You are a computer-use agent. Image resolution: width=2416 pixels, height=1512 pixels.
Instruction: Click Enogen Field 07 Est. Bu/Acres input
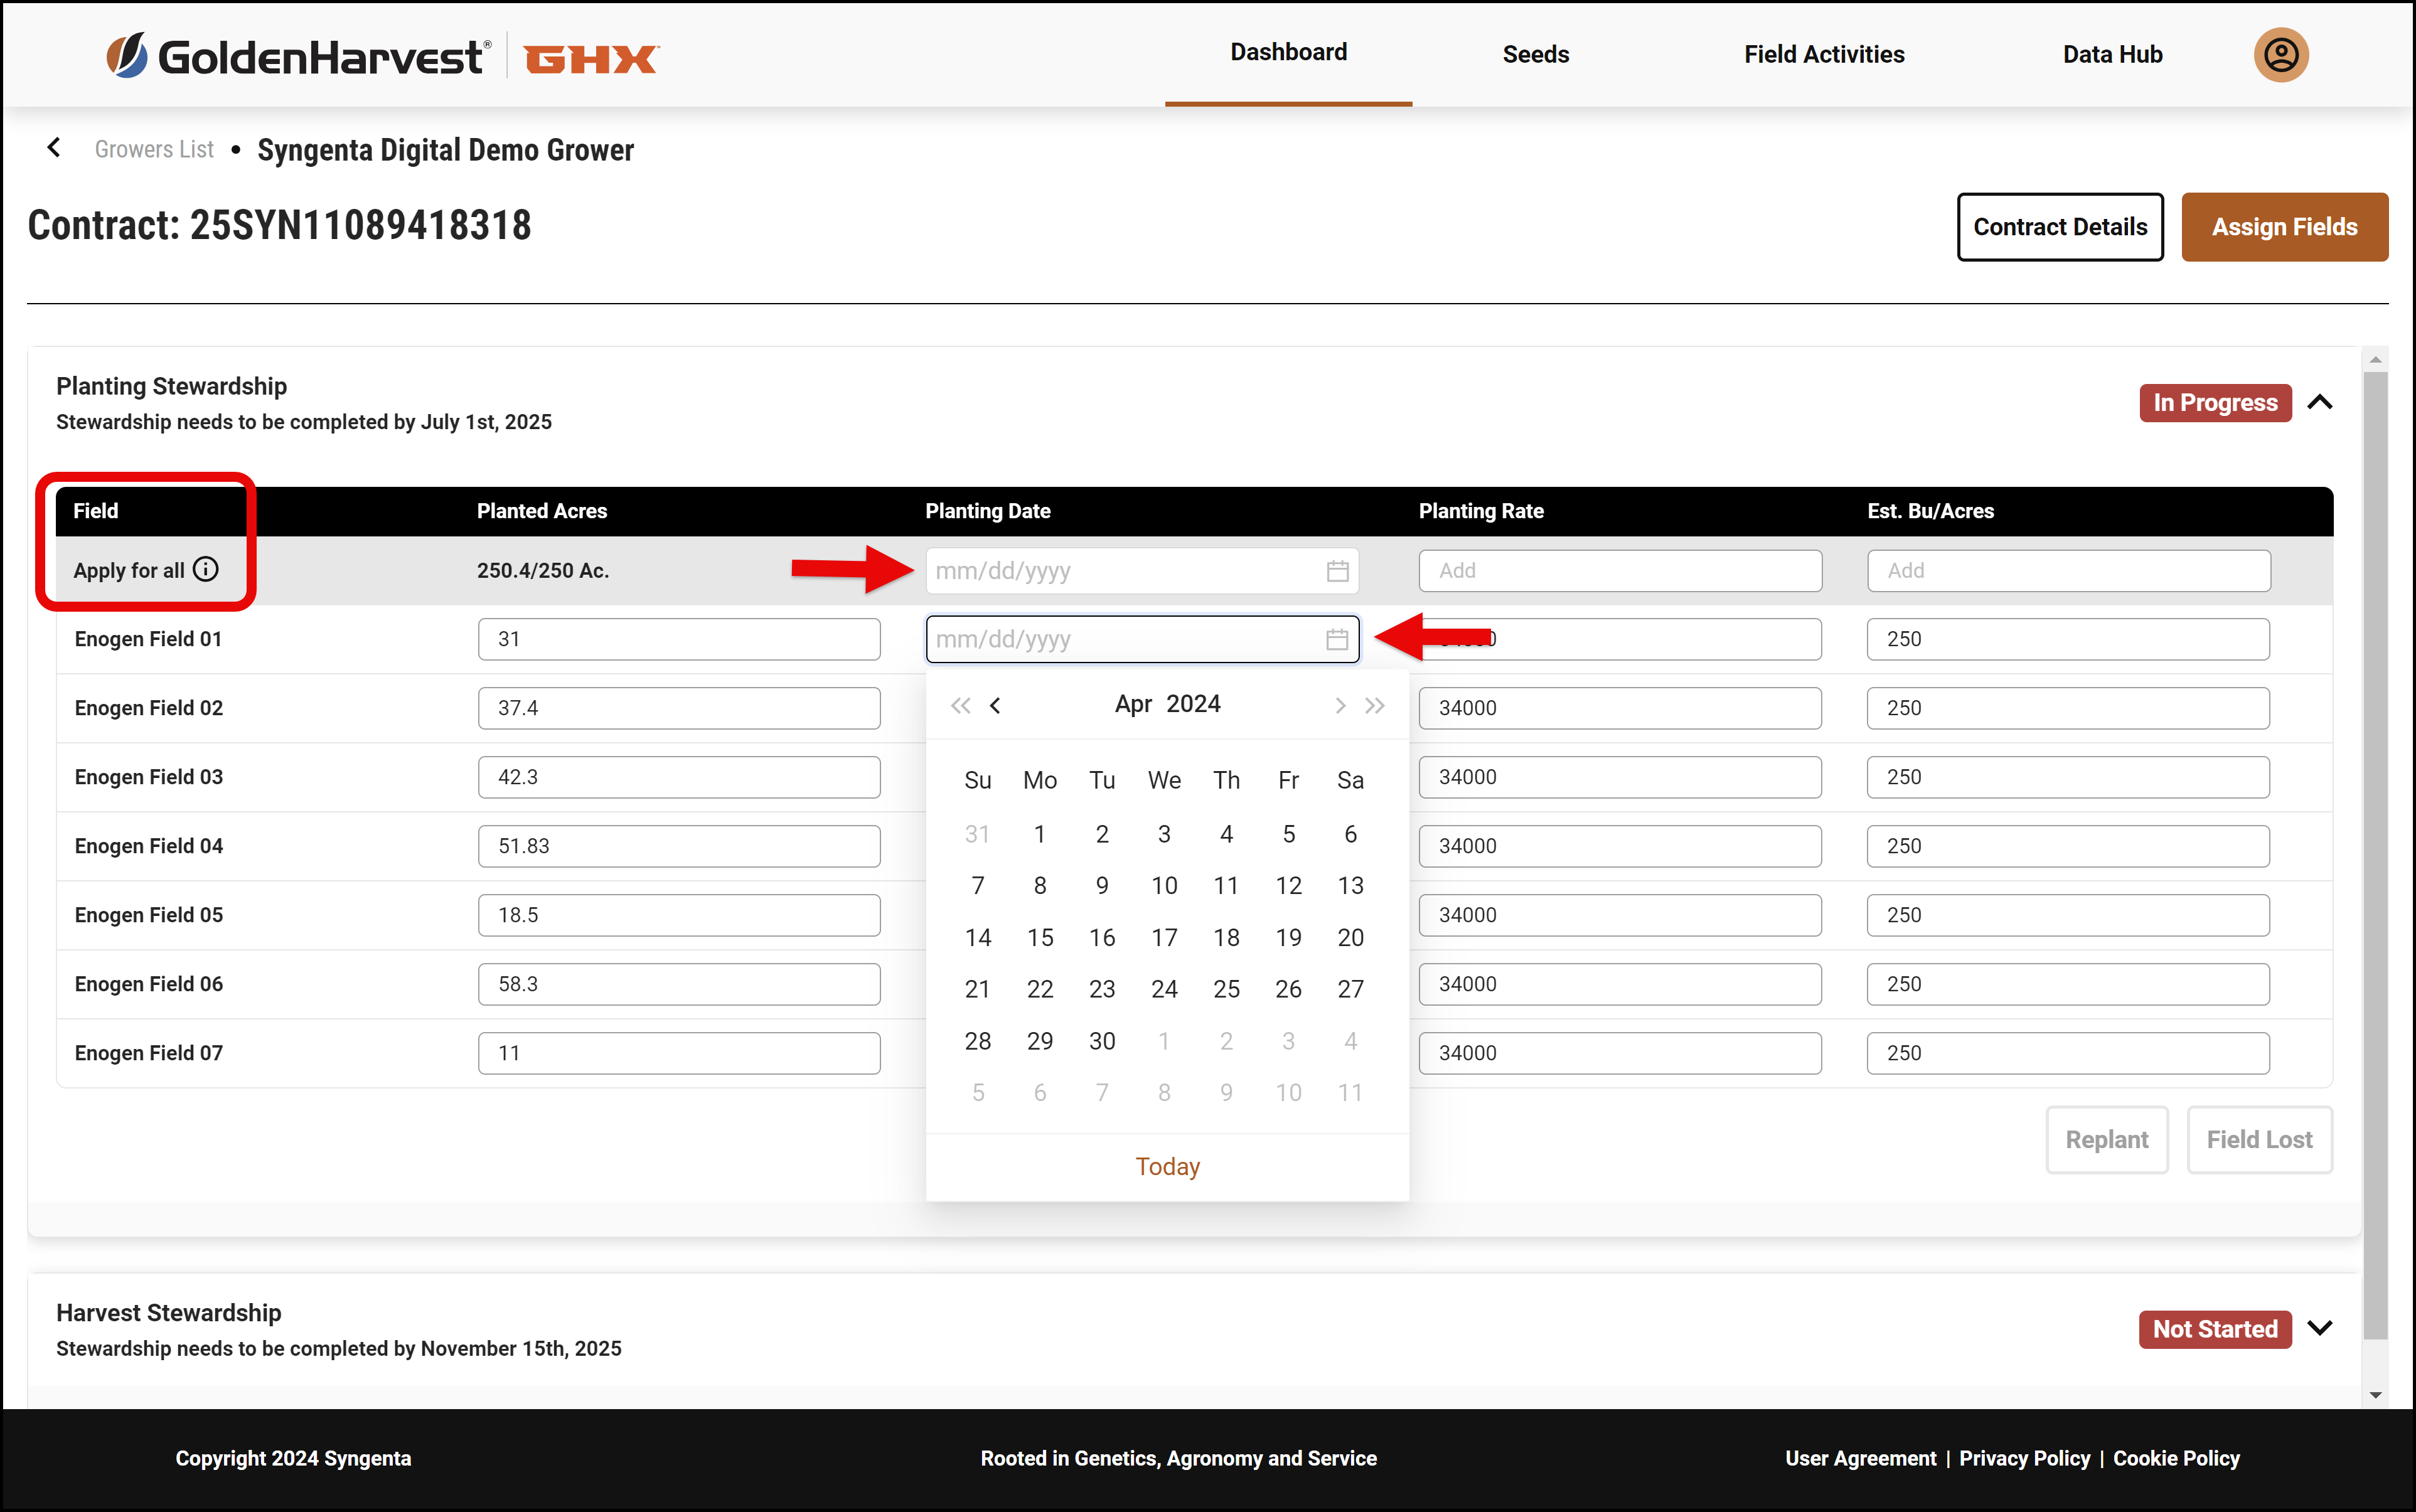coord(2068,1053)
